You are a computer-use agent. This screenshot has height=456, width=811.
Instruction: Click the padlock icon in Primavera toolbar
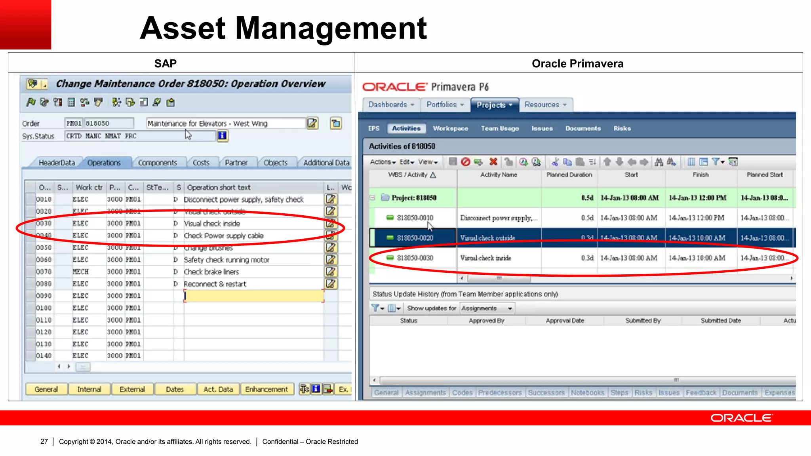[x=508, y=161]
